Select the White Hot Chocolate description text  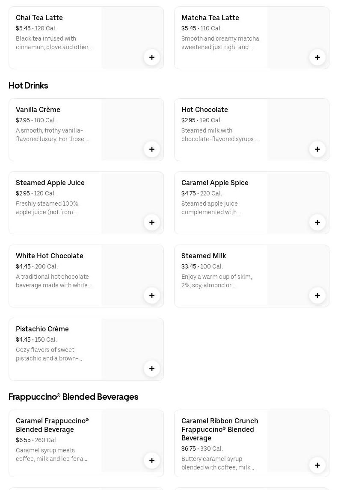point(53,281)
